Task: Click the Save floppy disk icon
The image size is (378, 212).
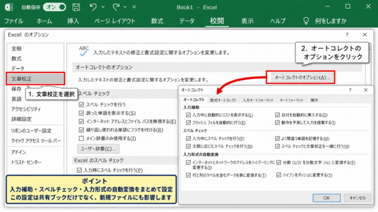Action: click(x=76, y=7)
